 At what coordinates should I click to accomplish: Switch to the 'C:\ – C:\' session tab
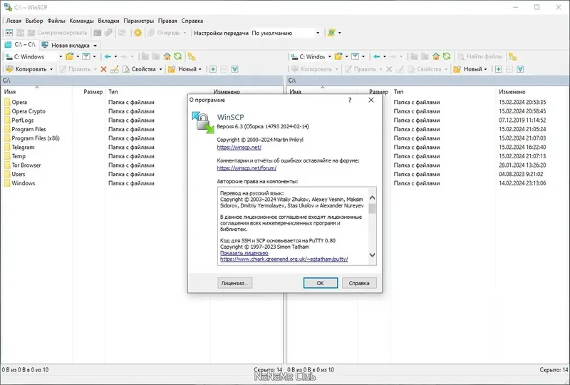click(x=21, y=45)
